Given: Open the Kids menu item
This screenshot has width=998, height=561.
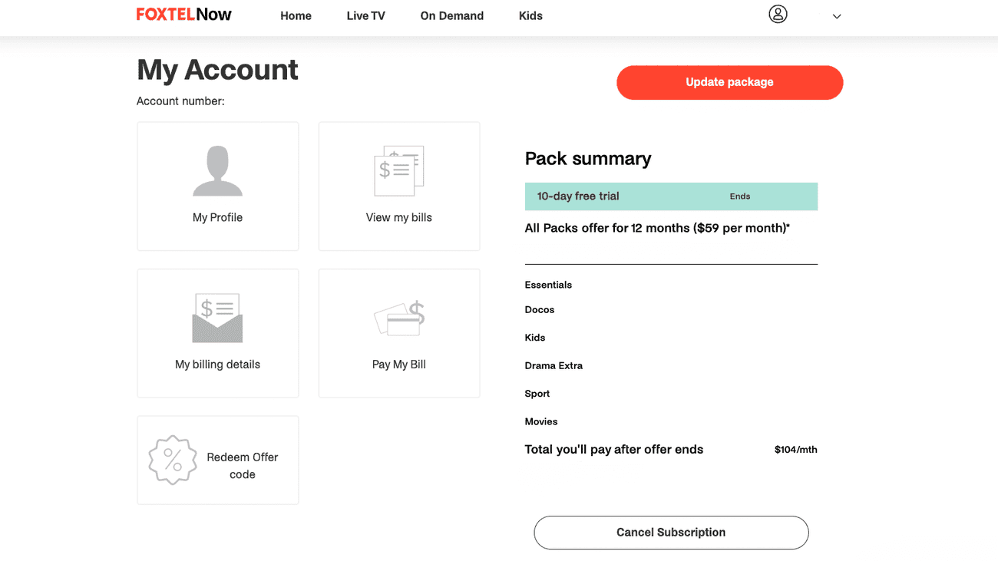Looking at the screenshot, I should (530, 16).
